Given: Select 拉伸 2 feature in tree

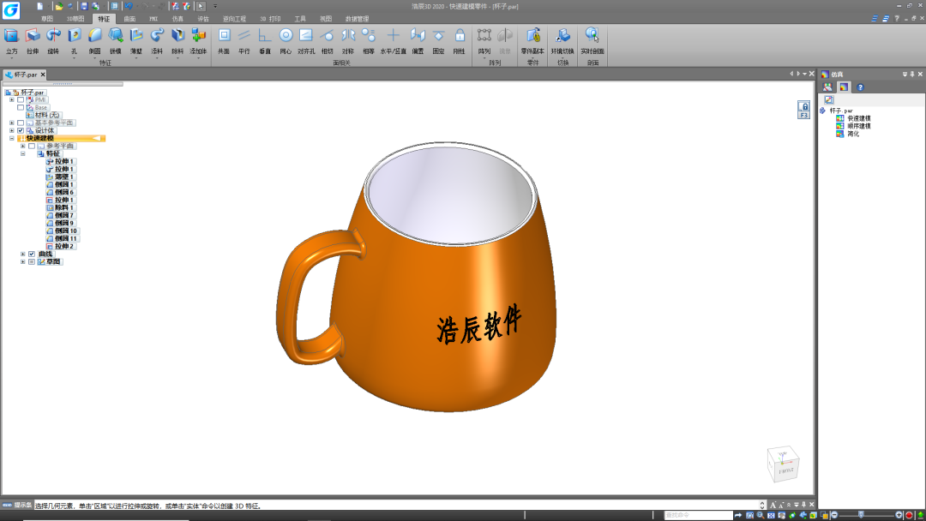Looking at the screenshot, I should click(60, 246).
